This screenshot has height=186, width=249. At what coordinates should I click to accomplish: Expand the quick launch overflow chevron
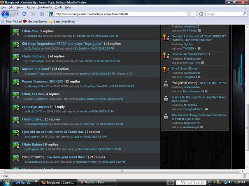click(36, 181)
